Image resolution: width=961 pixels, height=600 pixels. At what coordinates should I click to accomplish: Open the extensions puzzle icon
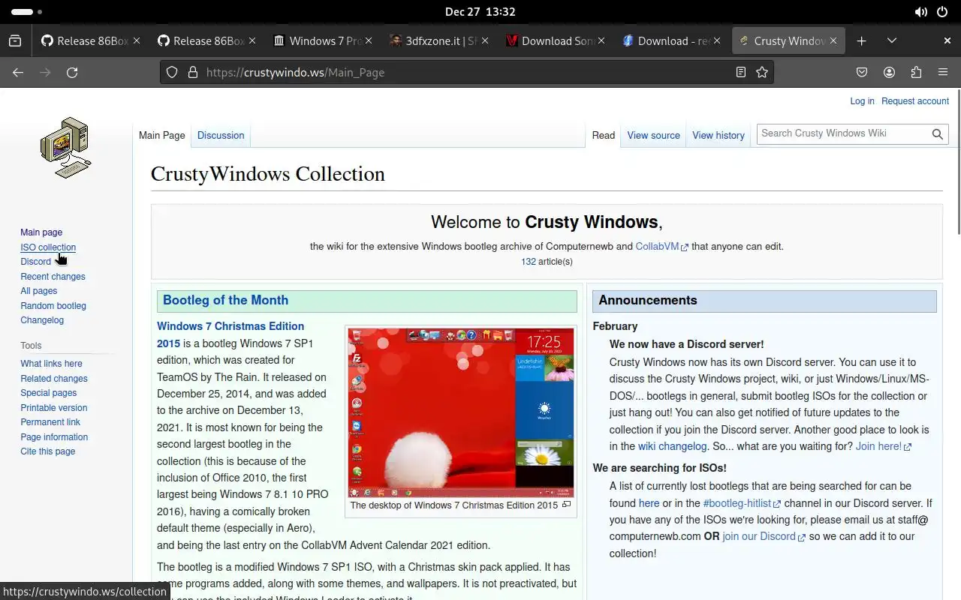pos(916,72)
